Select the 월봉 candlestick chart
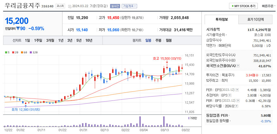277x134 pixels. pyautogui.click(x=169, y=41)
